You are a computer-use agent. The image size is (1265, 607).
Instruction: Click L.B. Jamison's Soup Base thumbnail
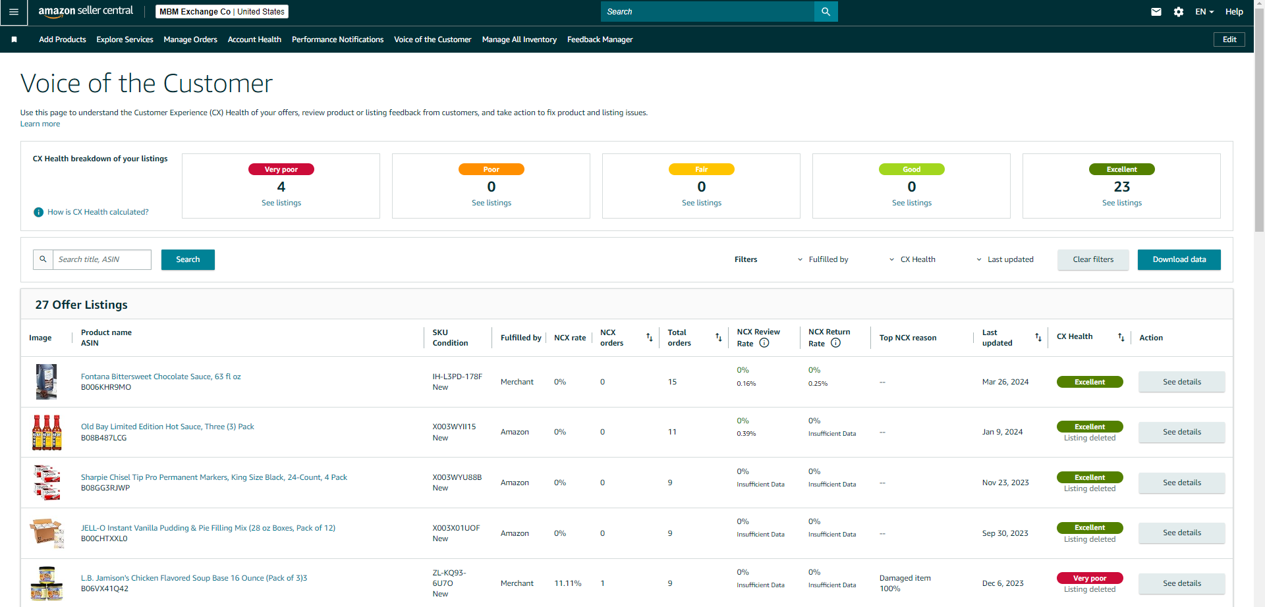point(47,583)
